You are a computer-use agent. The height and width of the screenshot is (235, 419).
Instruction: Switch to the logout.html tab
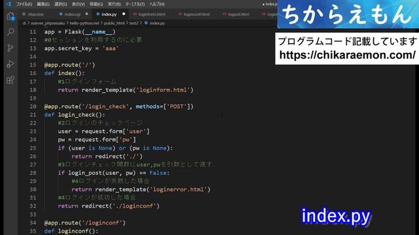(238, 14)
